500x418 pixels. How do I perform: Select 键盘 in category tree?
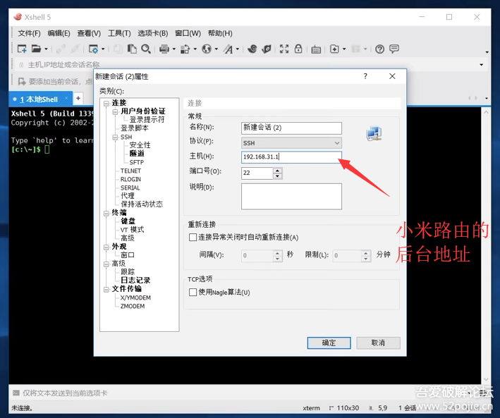coord(128,221)
